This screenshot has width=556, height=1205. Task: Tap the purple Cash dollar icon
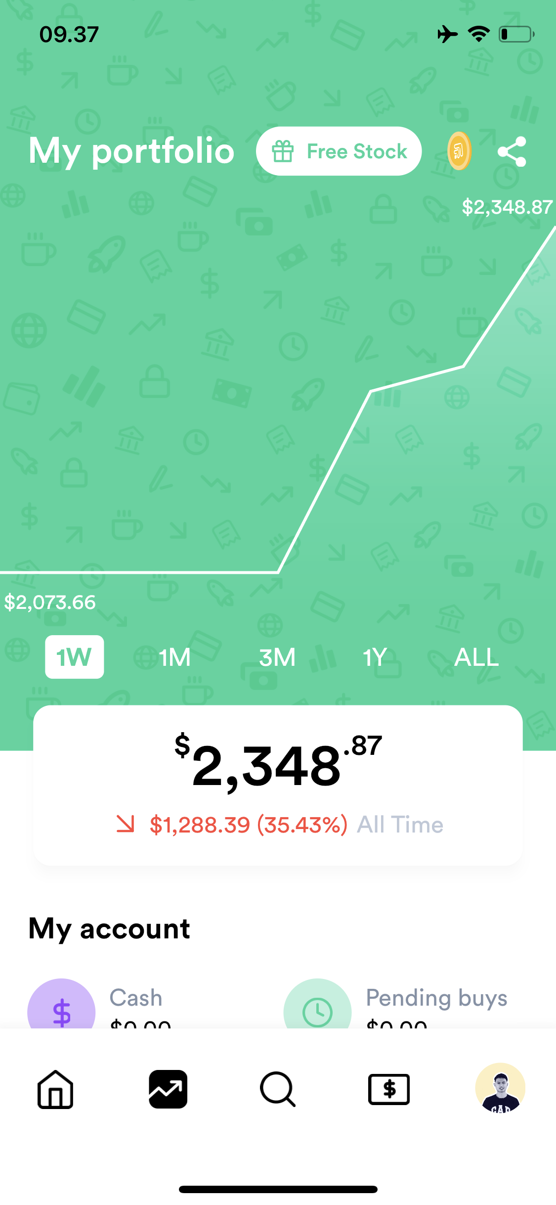(x=61, y=1009)
